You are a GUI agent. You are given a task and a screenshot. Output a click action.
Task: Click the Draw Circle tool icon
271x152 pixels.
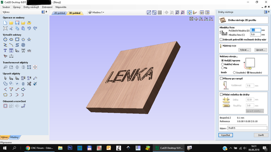[x=5, y=39]
